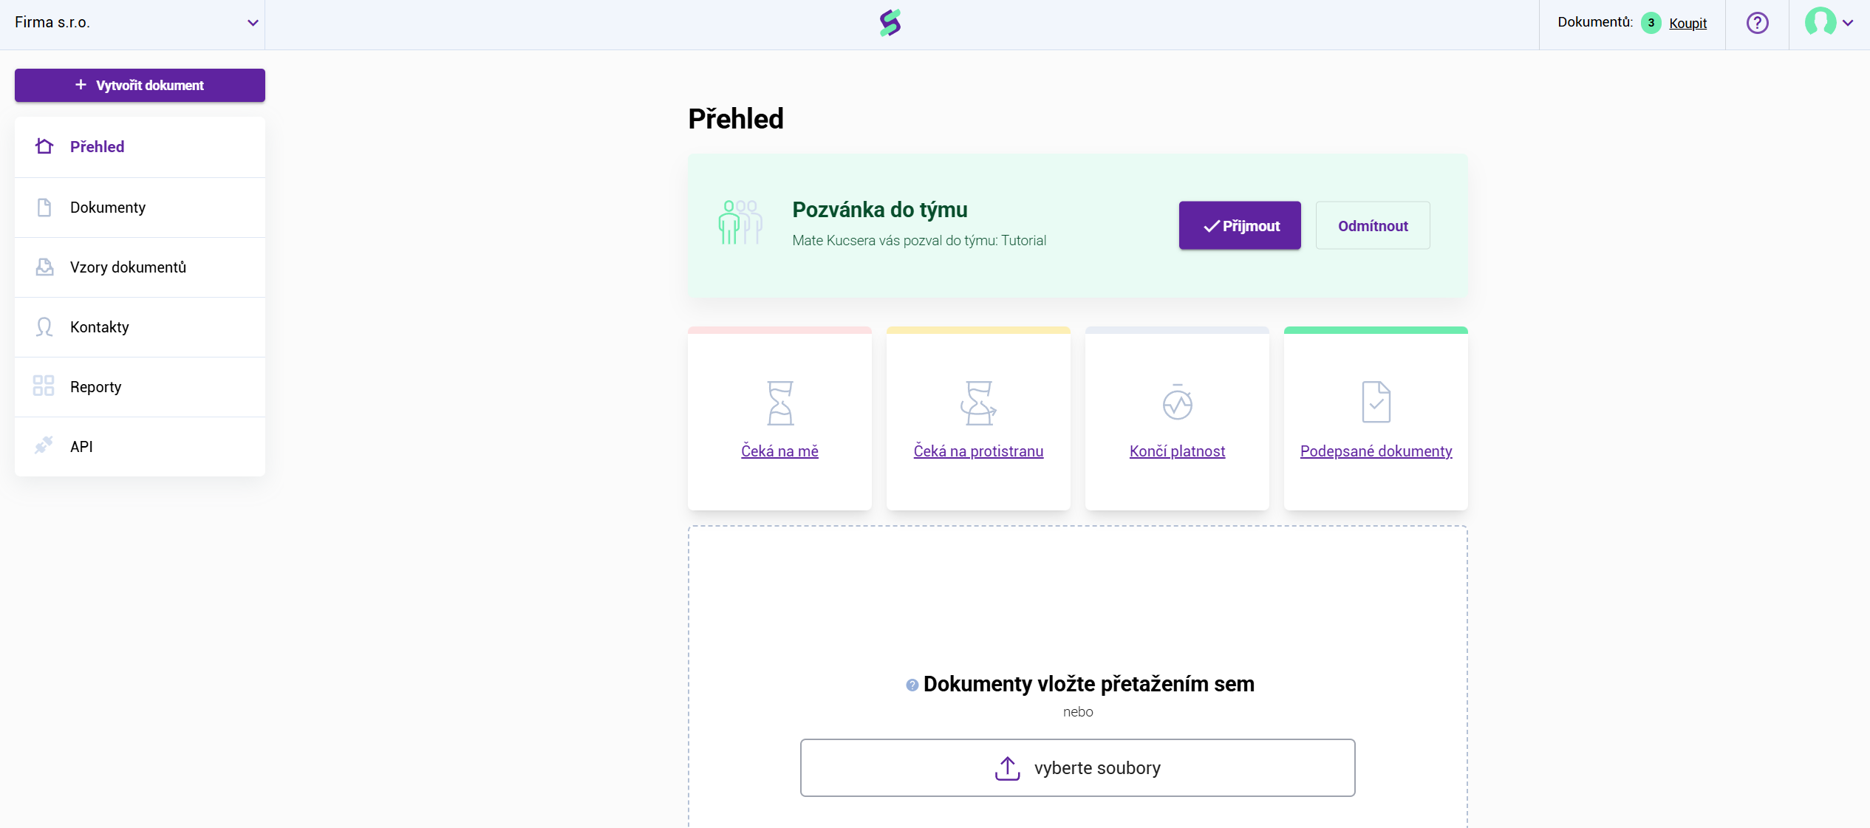
Task: Click the Reporty grid icon in sidebar
Action: tap(44, 386)
